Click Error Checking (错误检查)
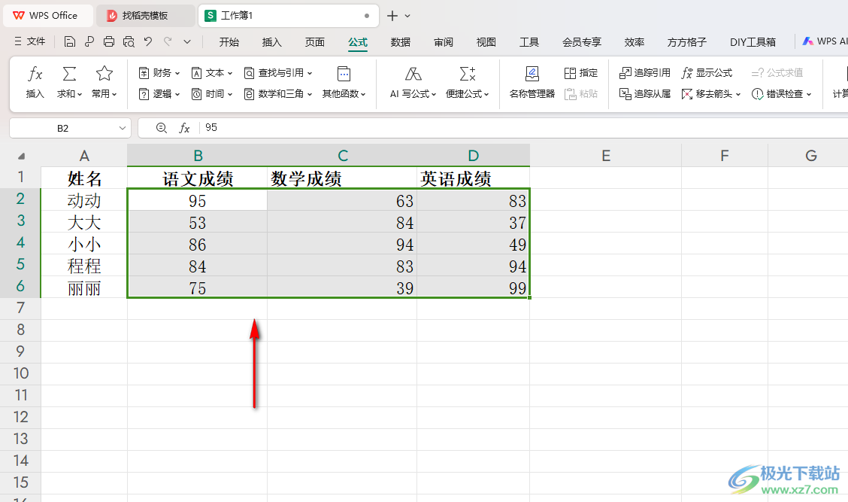Screen dimensions: 848x502 click(782, 93)
